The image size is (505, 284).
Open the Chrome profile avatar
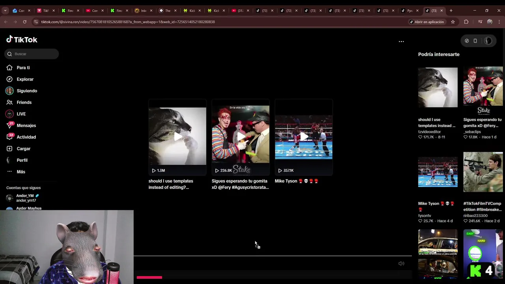tap(490, 22)
